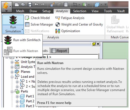
Task: Click the select-parts cursor icon
Action: [x=84, y=5]
